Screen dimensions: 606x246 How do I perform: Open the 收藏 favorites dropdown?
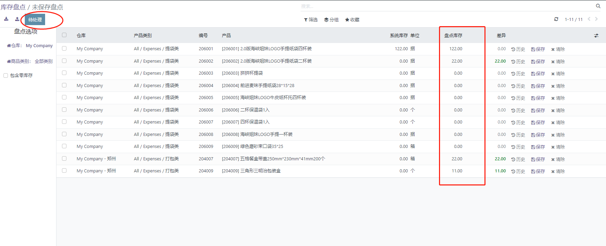point(352,20)
